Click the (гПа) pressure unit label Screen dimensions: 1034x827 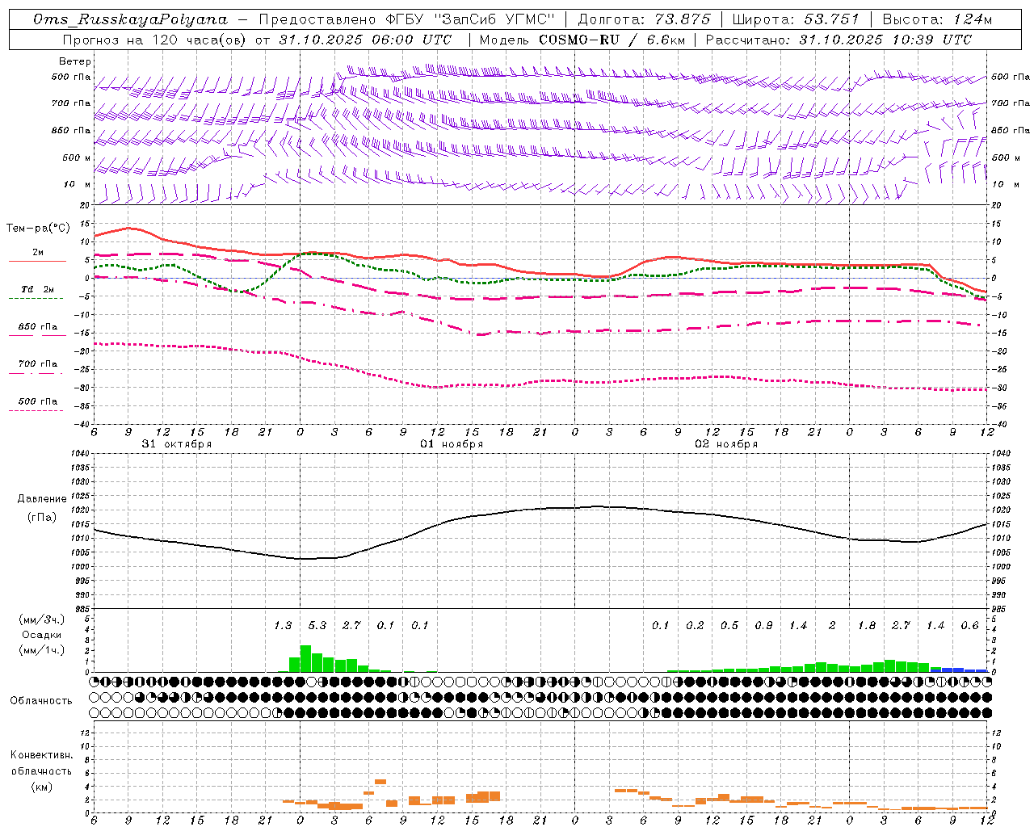tap(42, 518)
